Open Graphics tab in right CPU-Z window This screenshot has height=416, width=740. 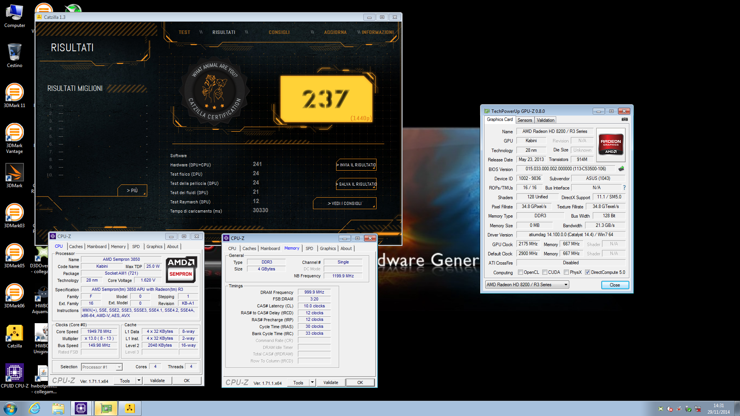(x=328, y=248)
